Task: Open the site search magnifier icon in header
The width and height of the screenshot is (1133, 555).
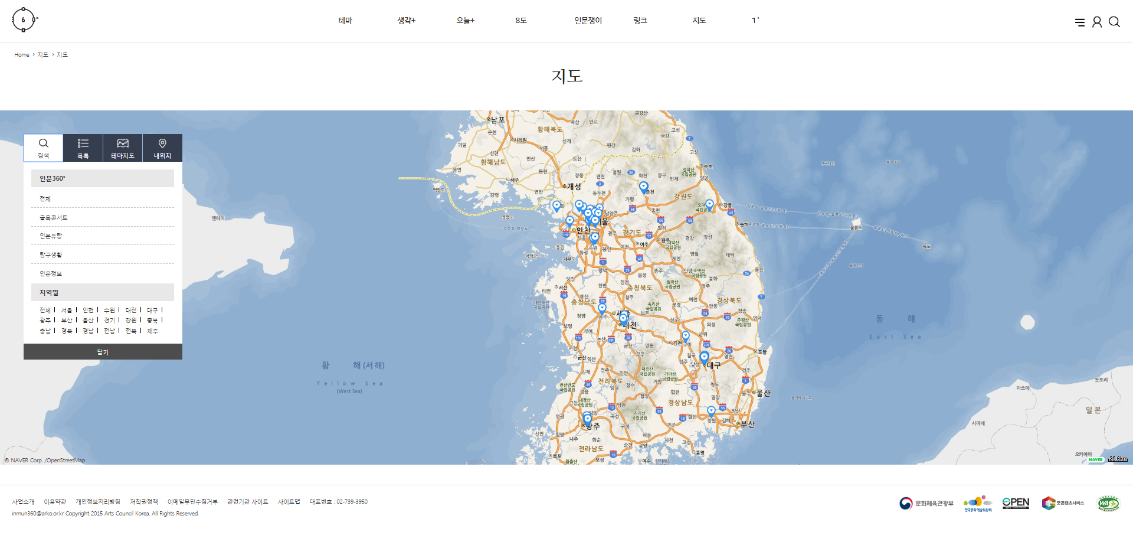Action: click(x=1114, y=22)
